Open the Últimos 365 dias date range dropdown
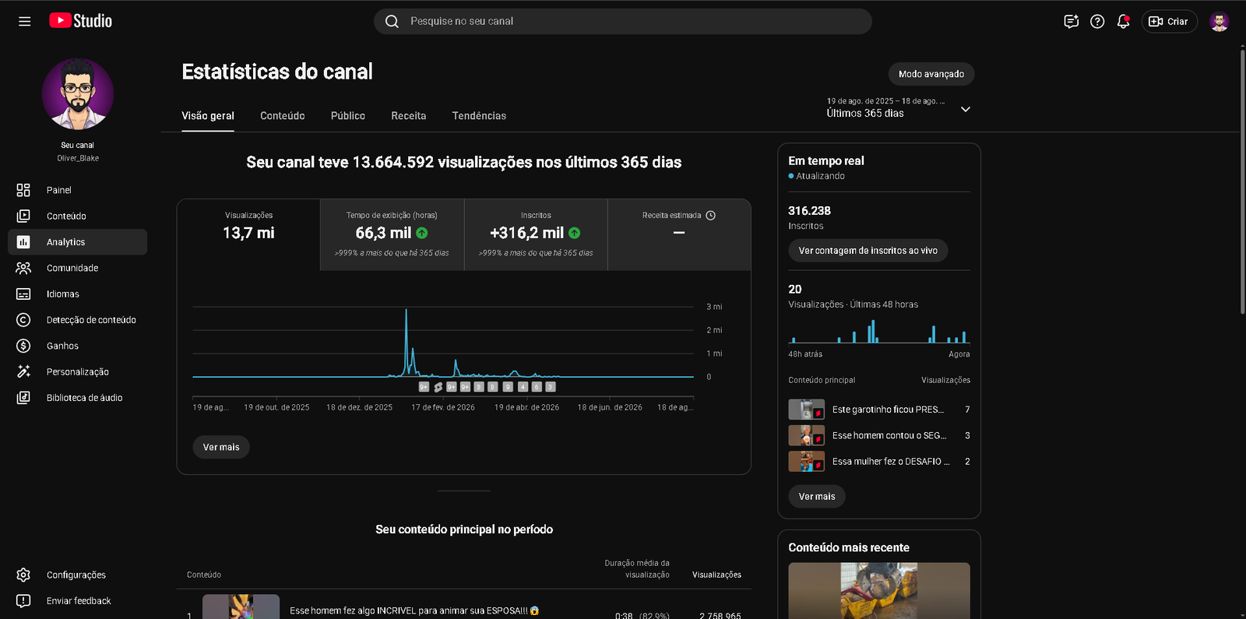The width and height of the screenshot is (1246, 619). click(899, 108)
